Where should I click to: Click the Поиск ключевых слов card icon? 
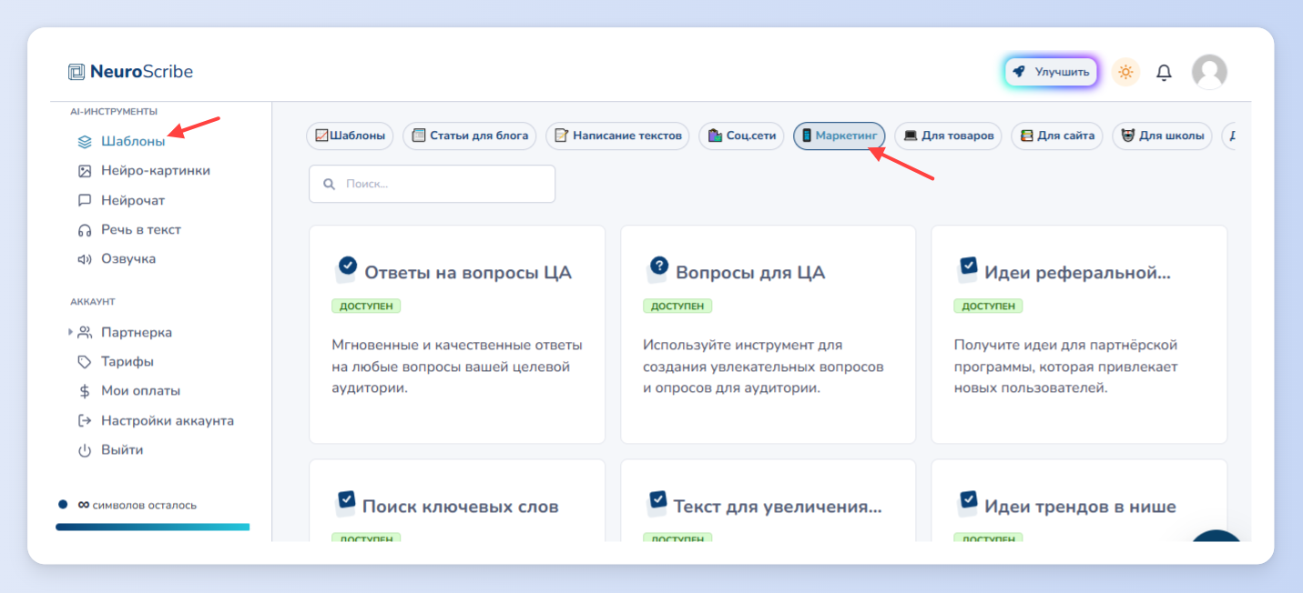345,502
